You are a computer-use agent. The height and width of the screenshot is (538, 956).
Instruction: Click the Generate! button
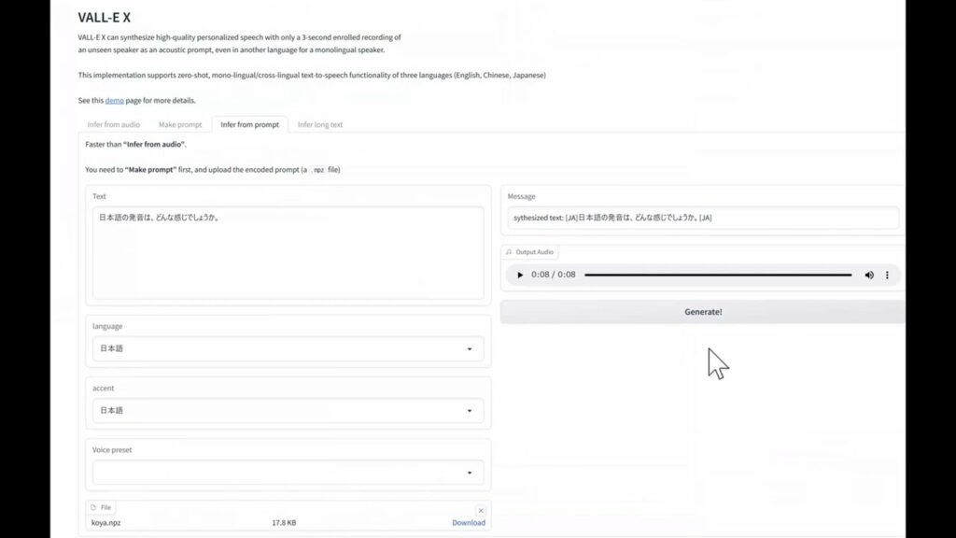point(702,312)
